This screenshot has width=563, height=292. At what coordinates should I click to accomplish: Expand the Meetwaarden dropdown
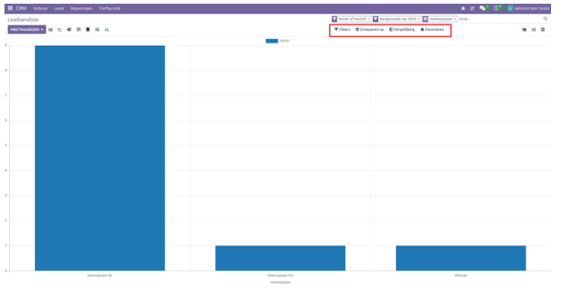click(27, 29)
